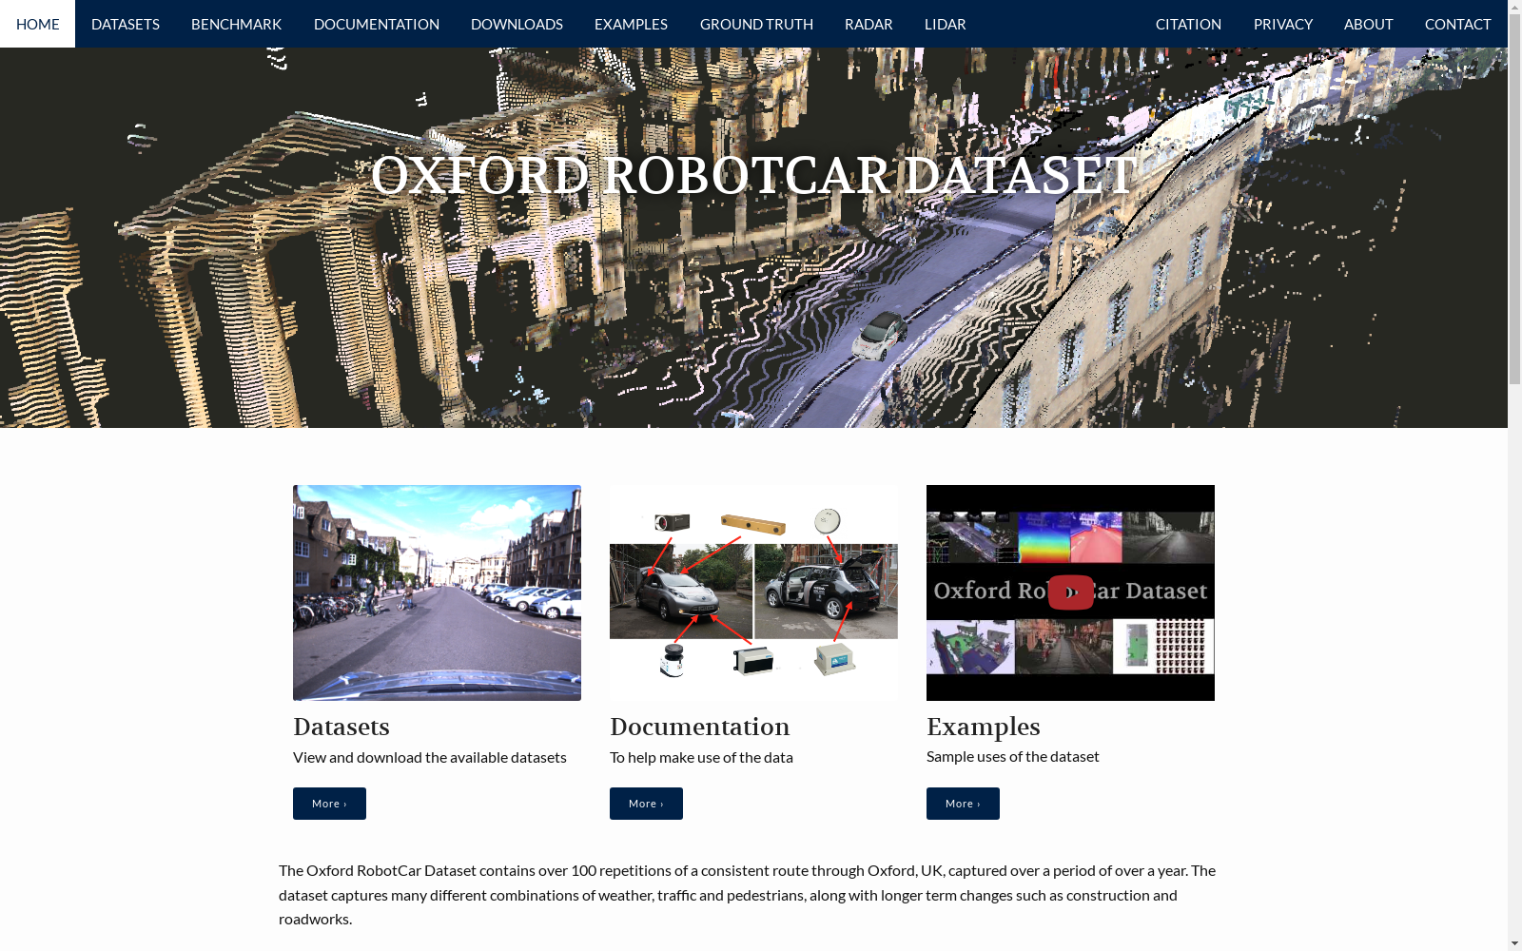Navigate to DOCUMENTATION in the top bar

(x=377, y=24)
